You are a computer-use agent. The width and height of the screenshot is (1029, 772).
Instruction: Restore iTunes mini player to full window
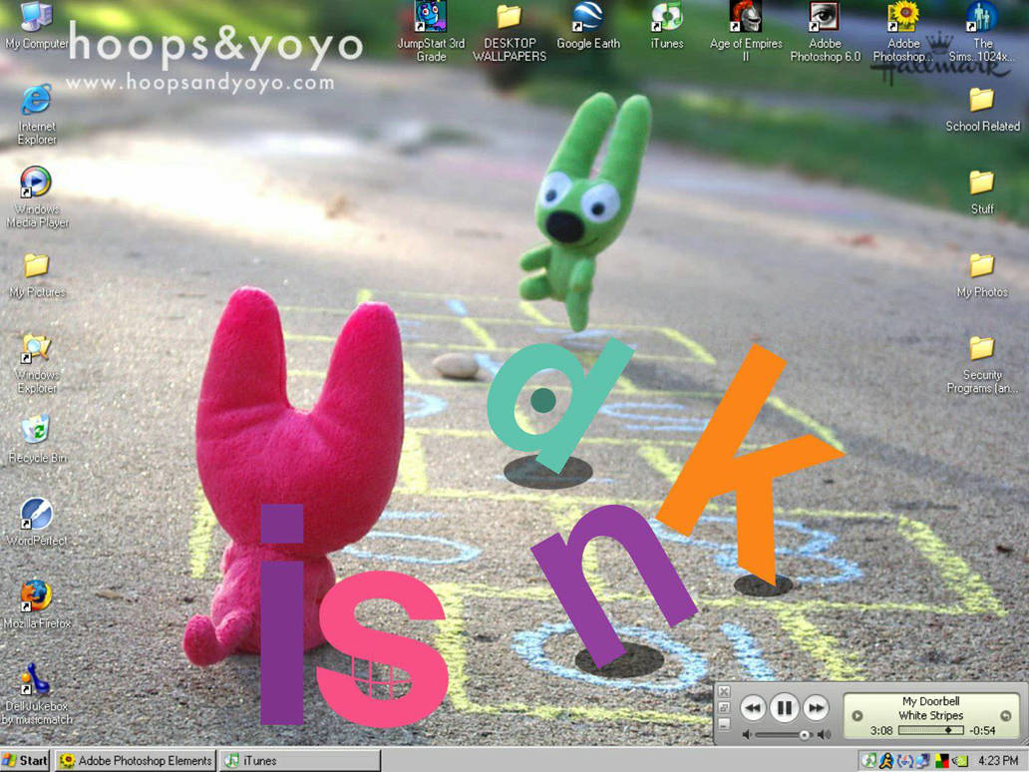point(724,708)
